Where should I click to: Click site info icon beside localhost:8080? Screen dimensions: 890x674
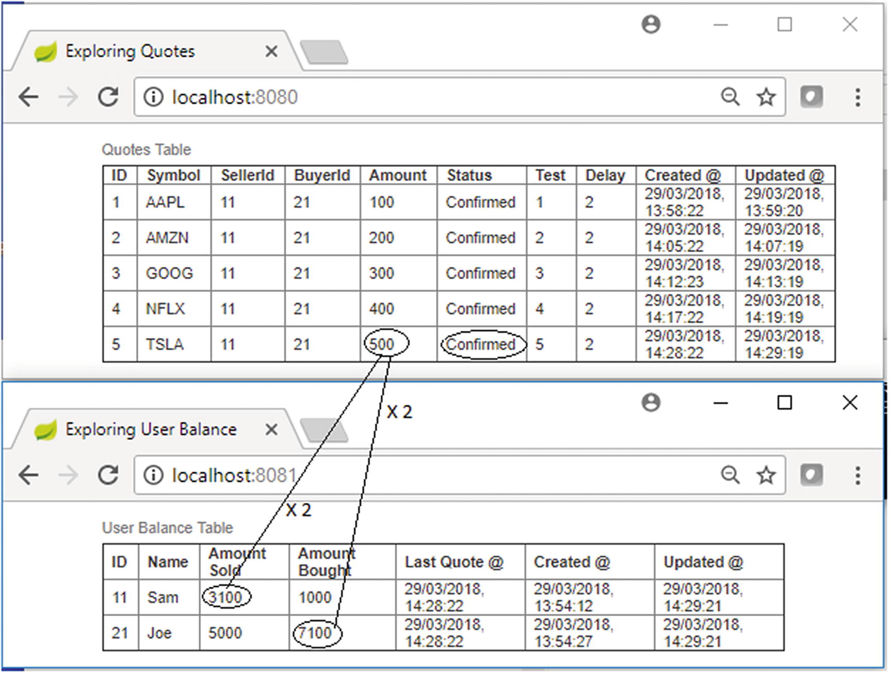(153, 97)
